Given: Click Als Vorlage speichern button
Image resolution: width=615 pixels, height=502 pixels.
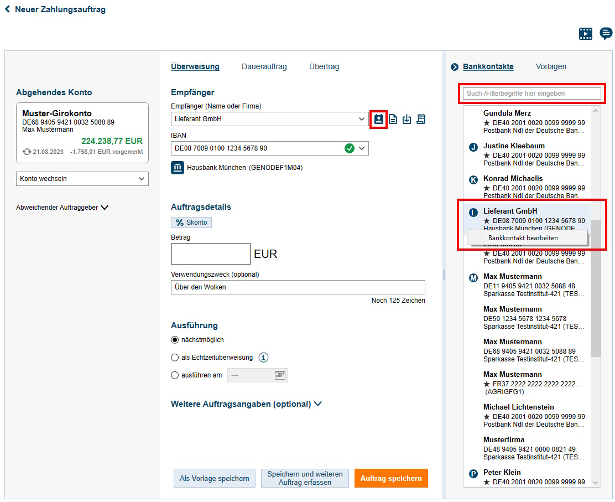Looking at the screenshot, I should 214,478.
